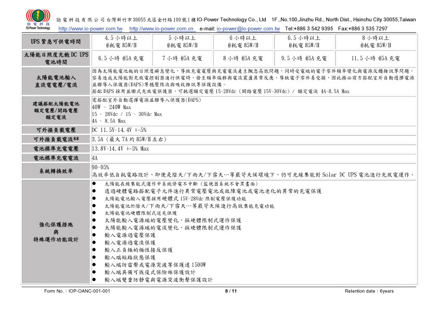Click the '可外接負載電壓' row header
Viewport: 438px width, 309px height.
[x=56, y=130]
